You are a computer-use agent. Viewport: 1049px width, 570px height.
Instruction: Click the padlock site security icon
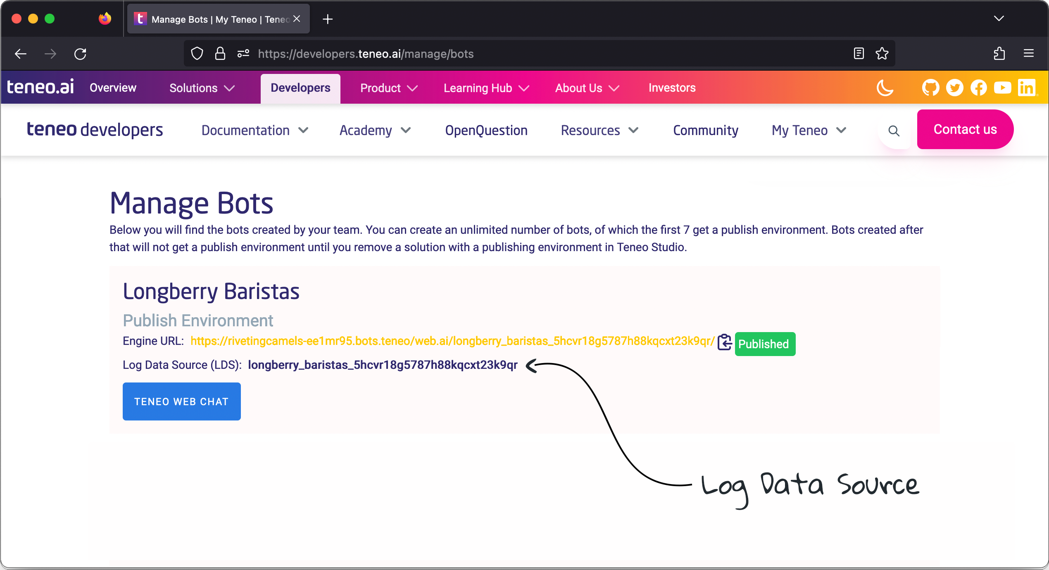pyautogui.click(x=220, y=54)
